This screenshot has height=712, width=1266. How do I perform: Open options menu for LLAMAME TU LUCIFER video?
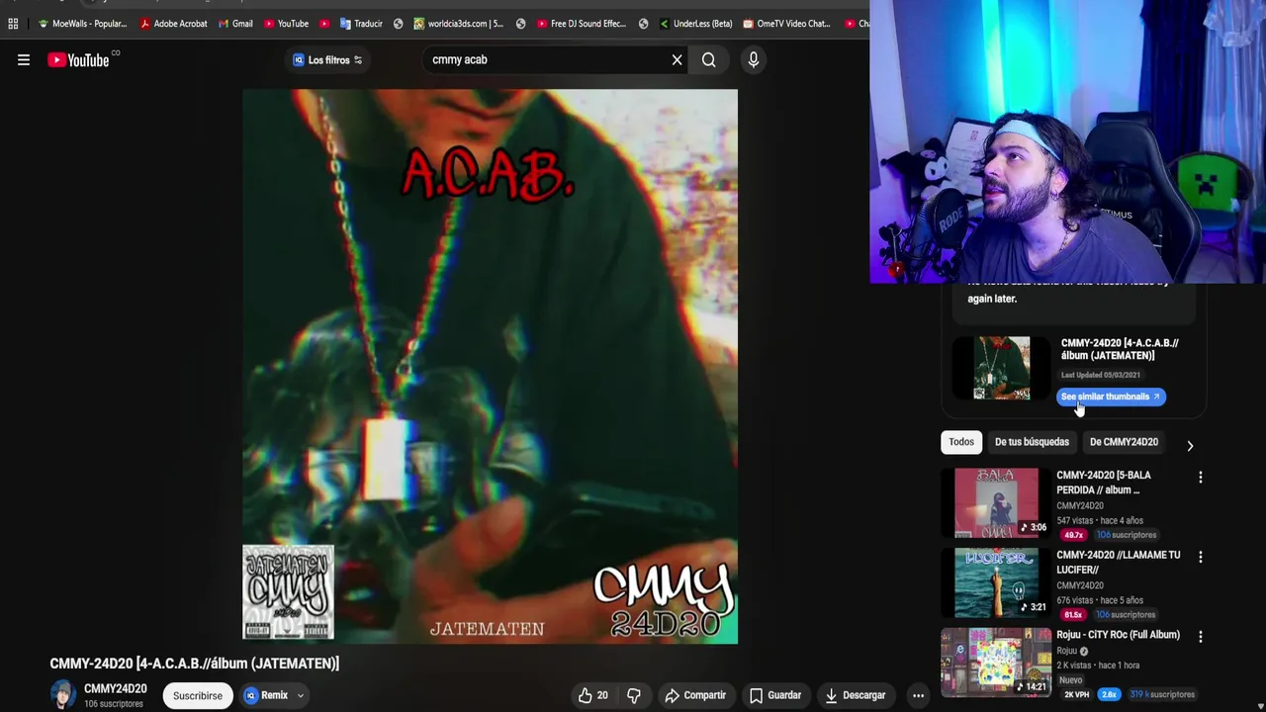click(1200, 558)
